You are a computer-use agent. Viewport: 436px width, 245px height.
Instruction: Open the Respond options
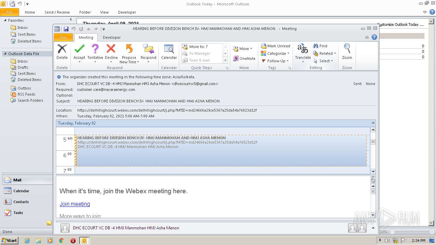149,53
